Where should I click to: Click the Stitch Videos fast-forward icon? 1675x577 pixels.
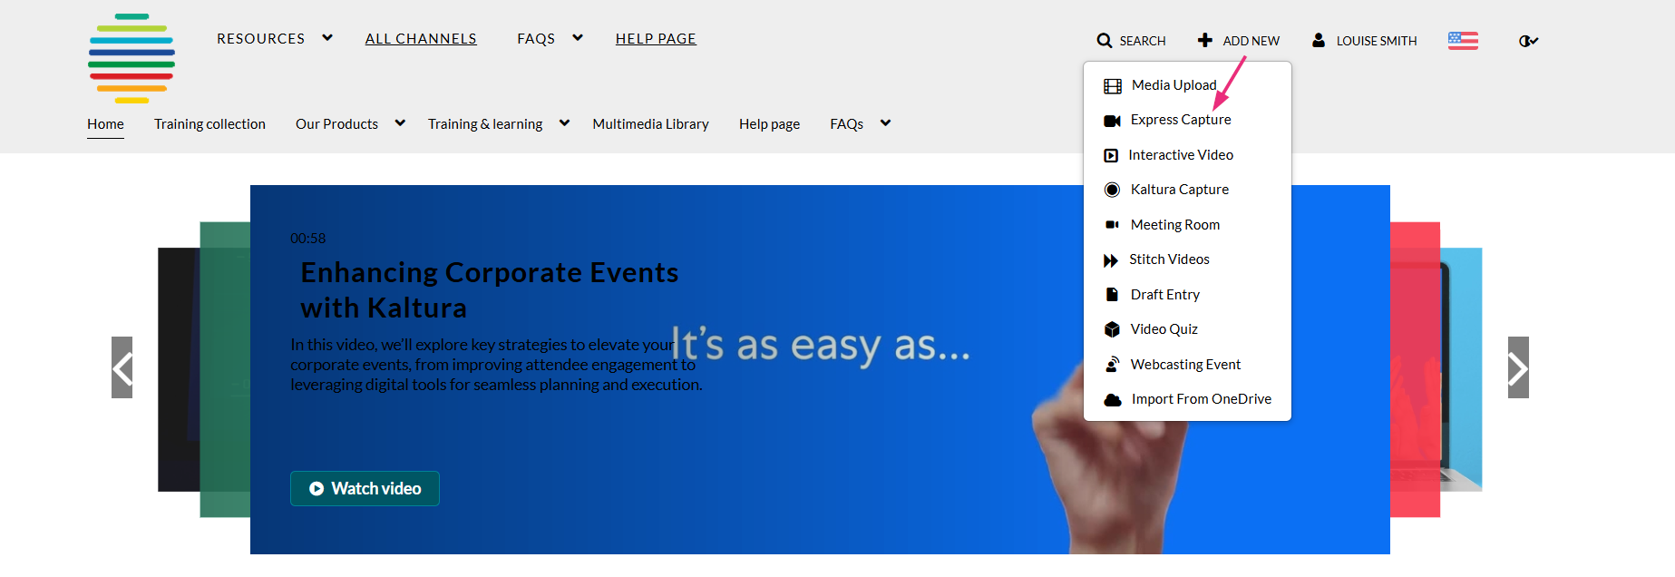coord(1111,260)
